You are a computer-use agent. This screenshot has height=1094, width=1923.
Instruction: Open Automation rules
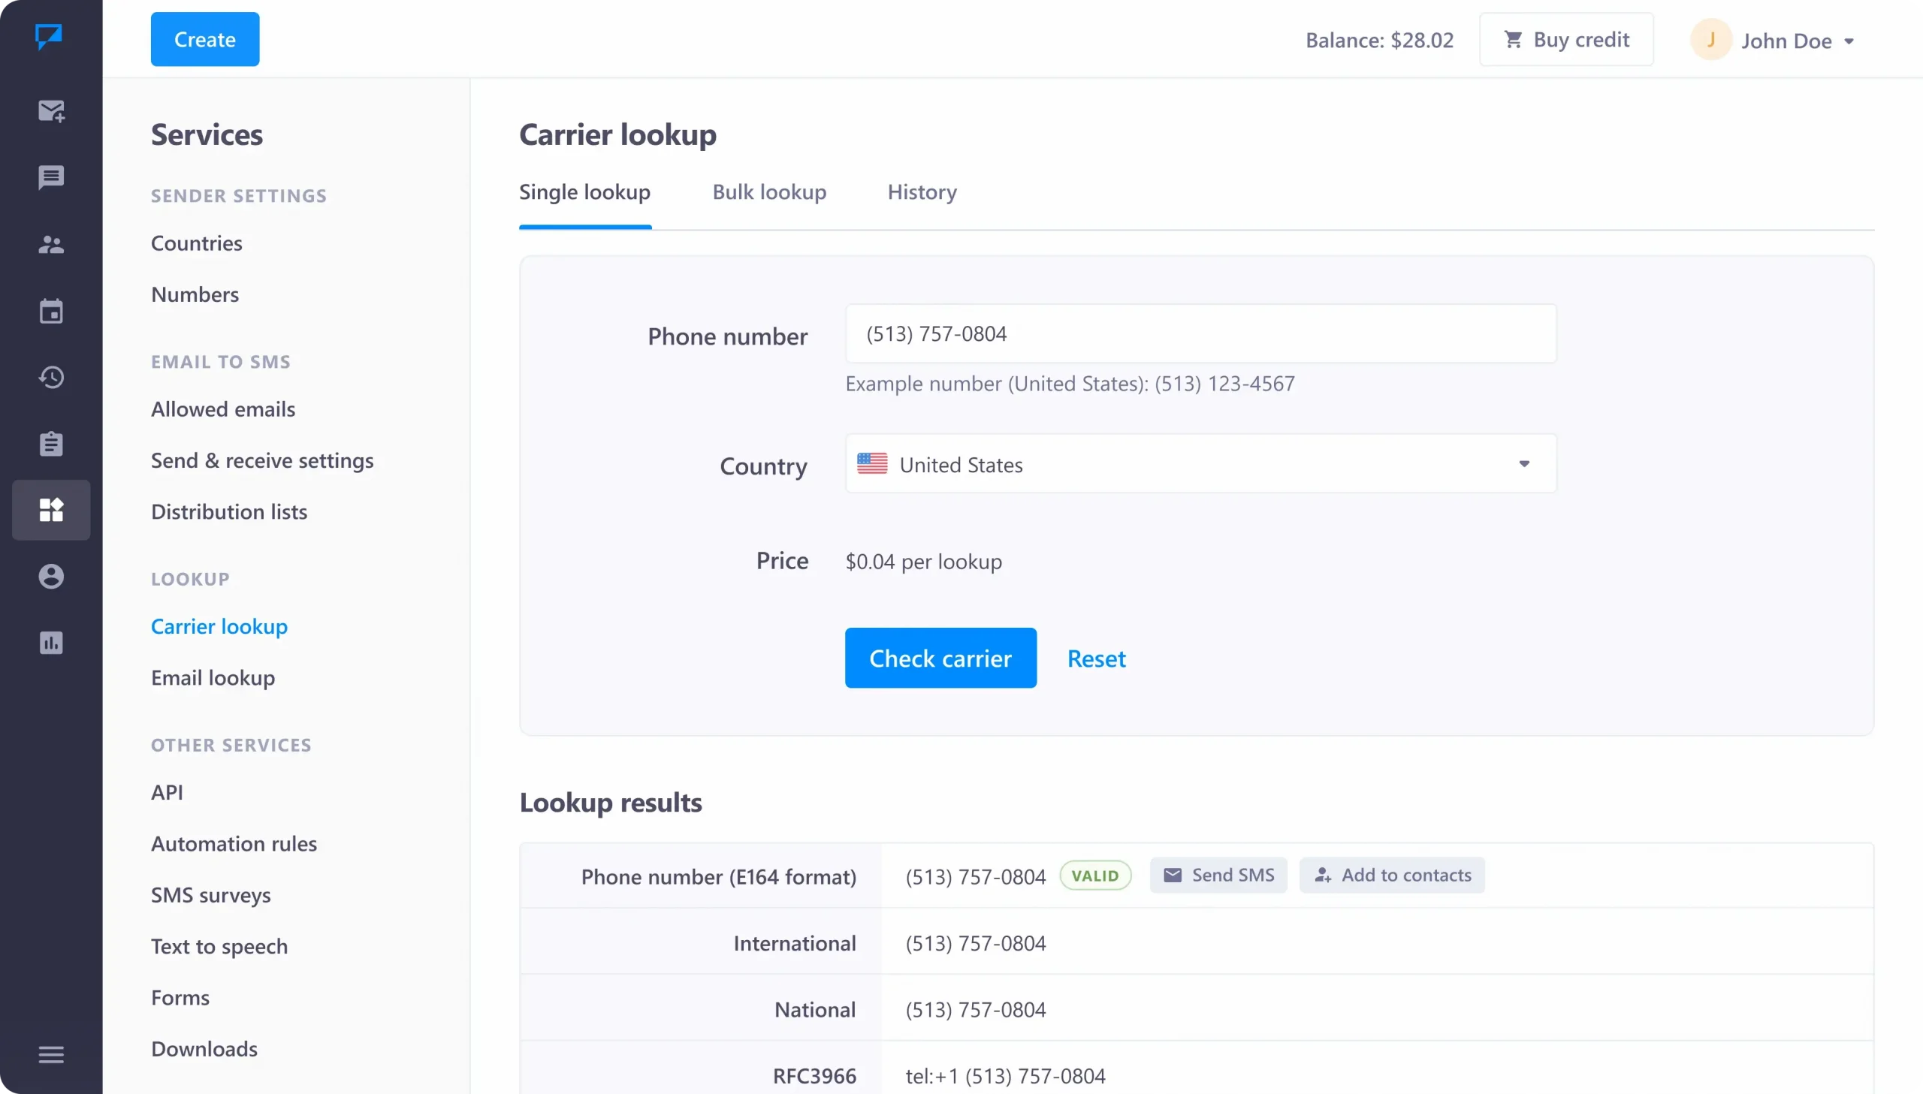tap(234, 844)
